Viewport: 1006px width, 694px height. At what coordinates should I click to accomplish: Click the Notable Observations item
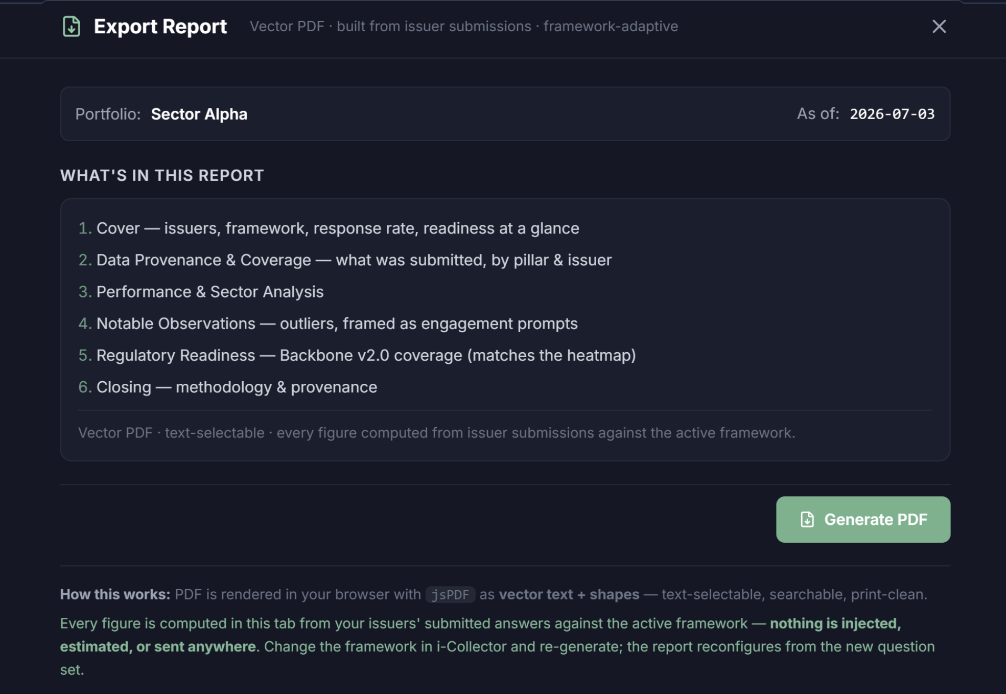click(x=328, y=323)
